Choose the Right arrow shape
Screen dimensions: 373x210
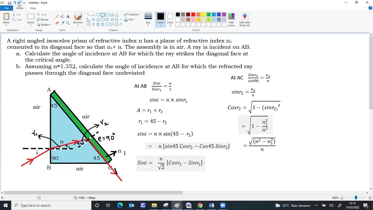point(107,20)
